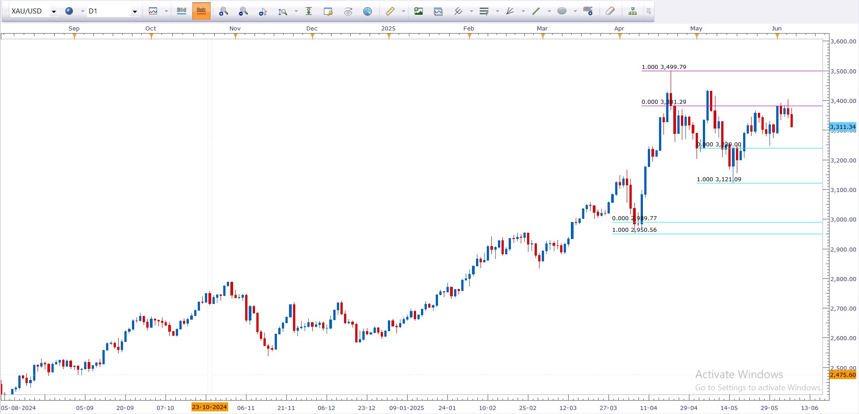Screen dimensions: 859x414
Task: Click the 3,311.34 current price label
Action: point(842,127)
